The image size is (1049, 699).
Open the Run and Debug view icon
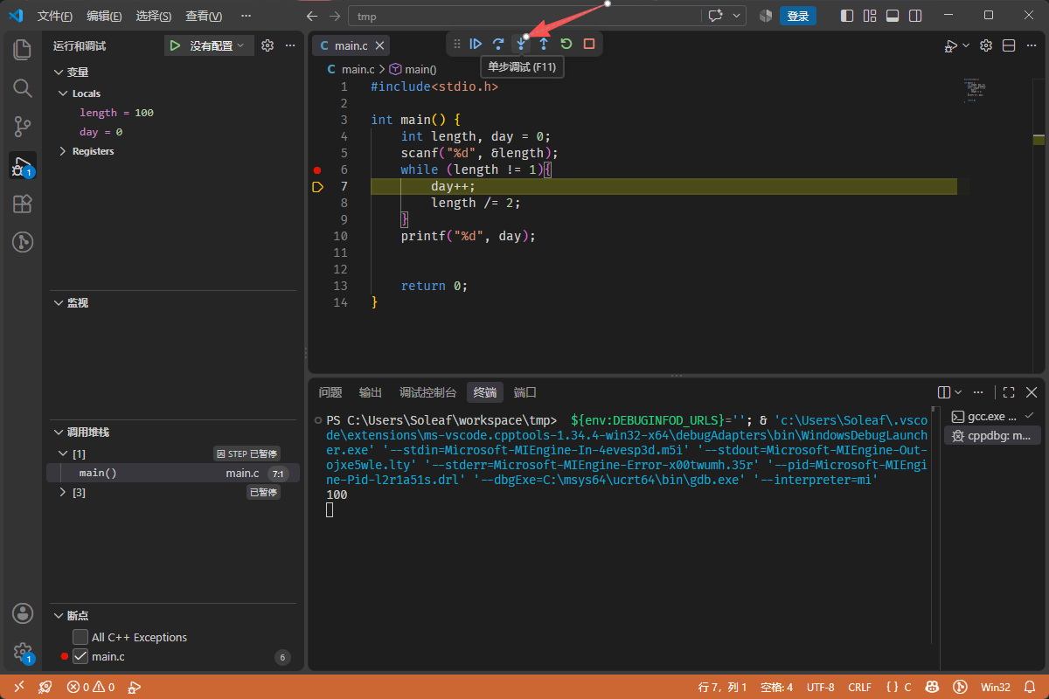coord(23,166)
